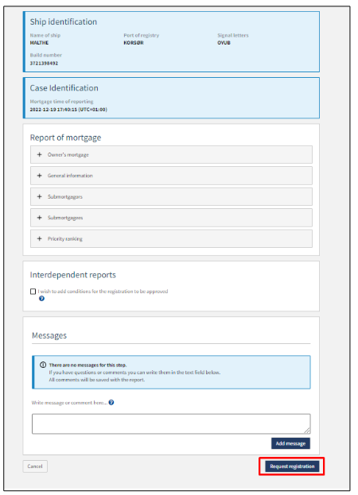Select the ship name MALTHE
This screenshot has height=495, width=358.
click(39, 43)
